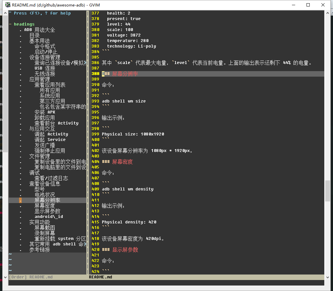Minimize the GVIM window
This screenshot has height=291, width=333.
[293, 5]
